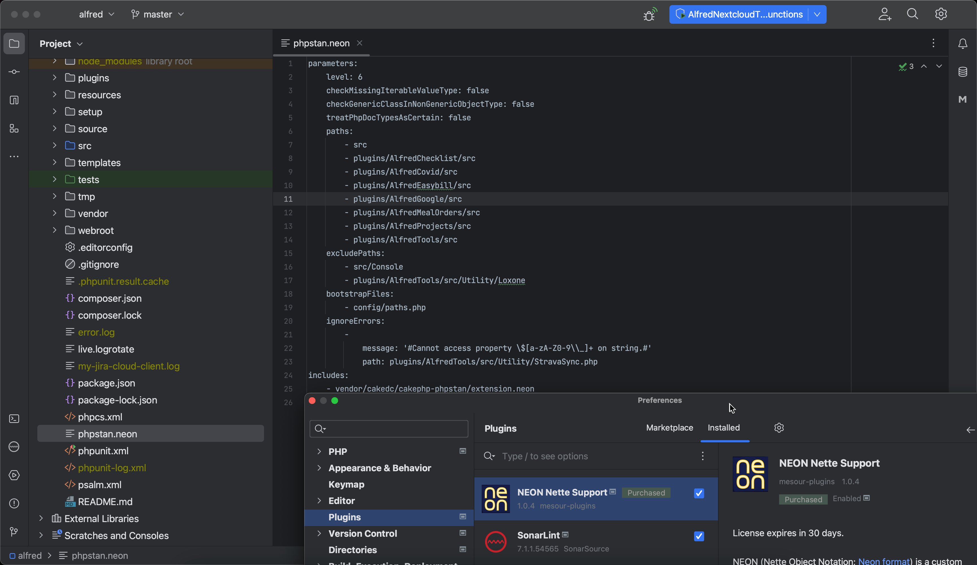Open notifications via the bell icon

click(x=963, y=44)
